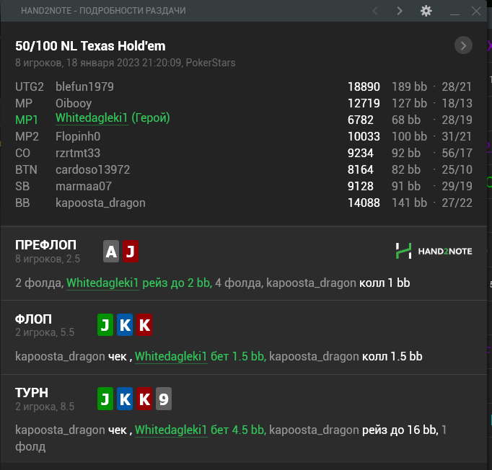
Task: Click the 56/17 stats for rzrtmt33
Action: click(x=457, y=154)
